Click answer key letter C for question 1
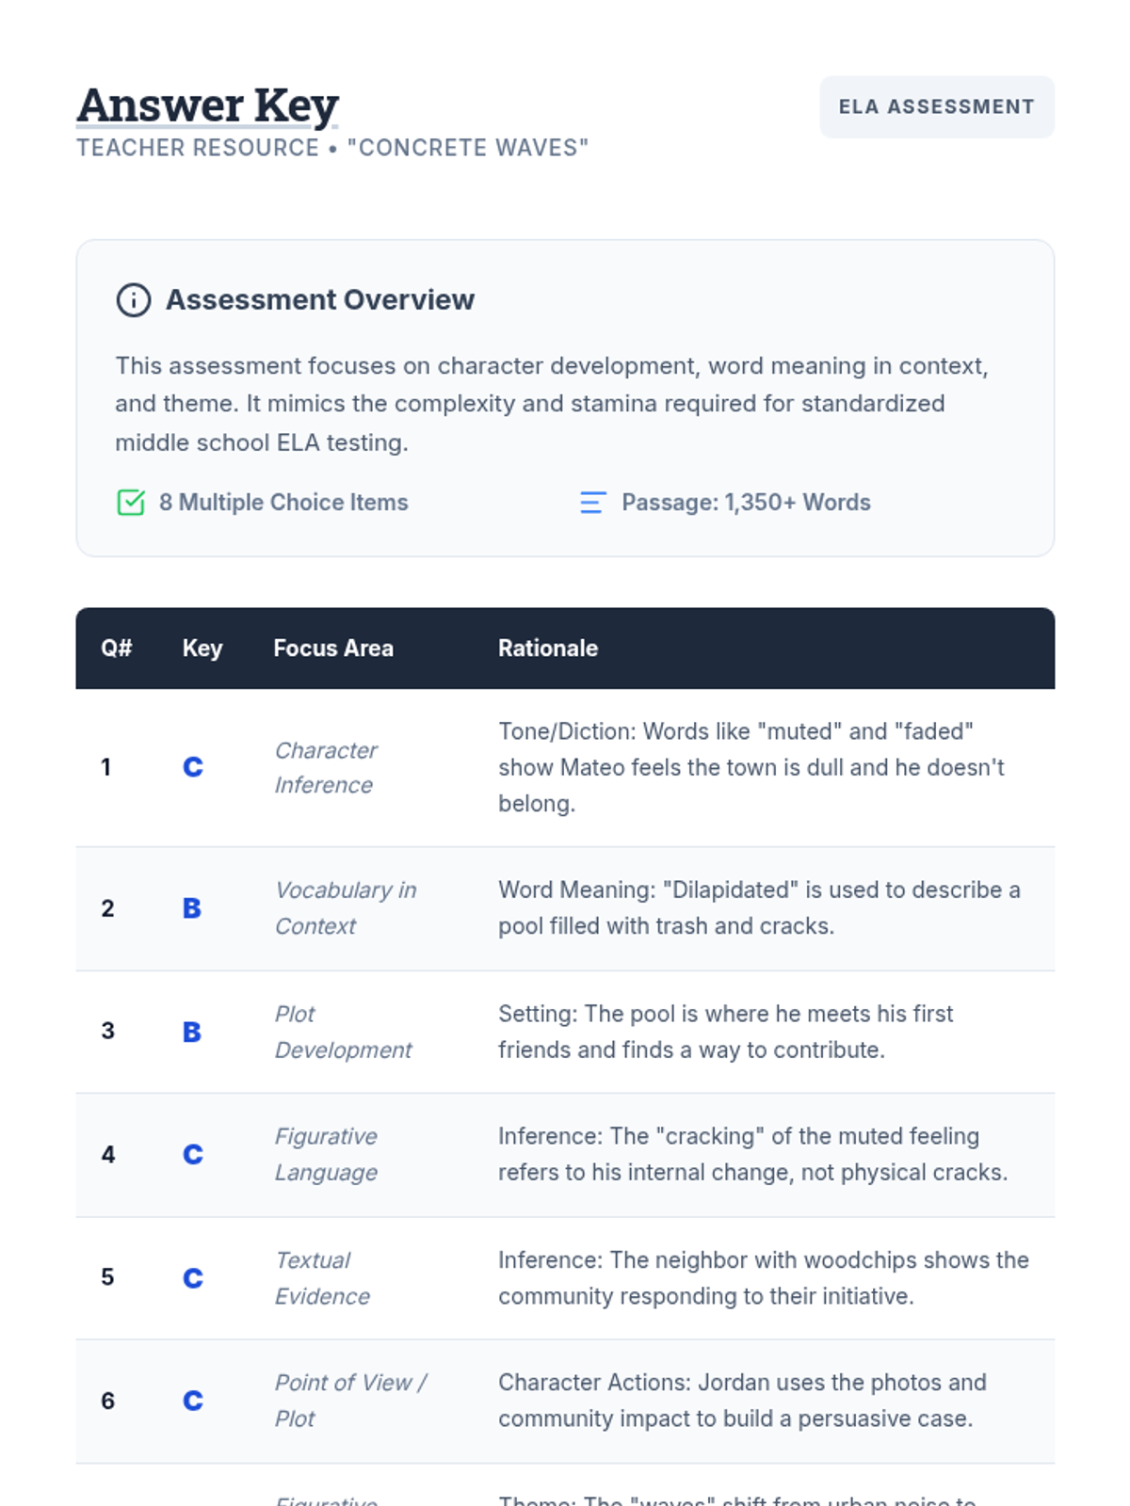1130x1506 pixels. click(x=193, y=767)
